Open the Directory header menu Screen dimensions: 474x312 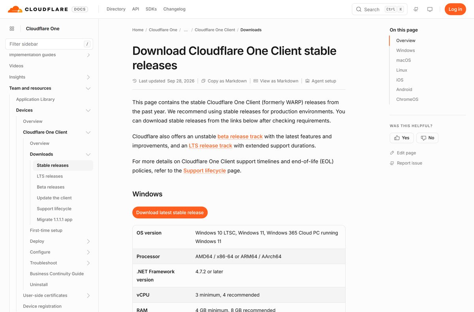pyautogui.click(x=116, y=9)
